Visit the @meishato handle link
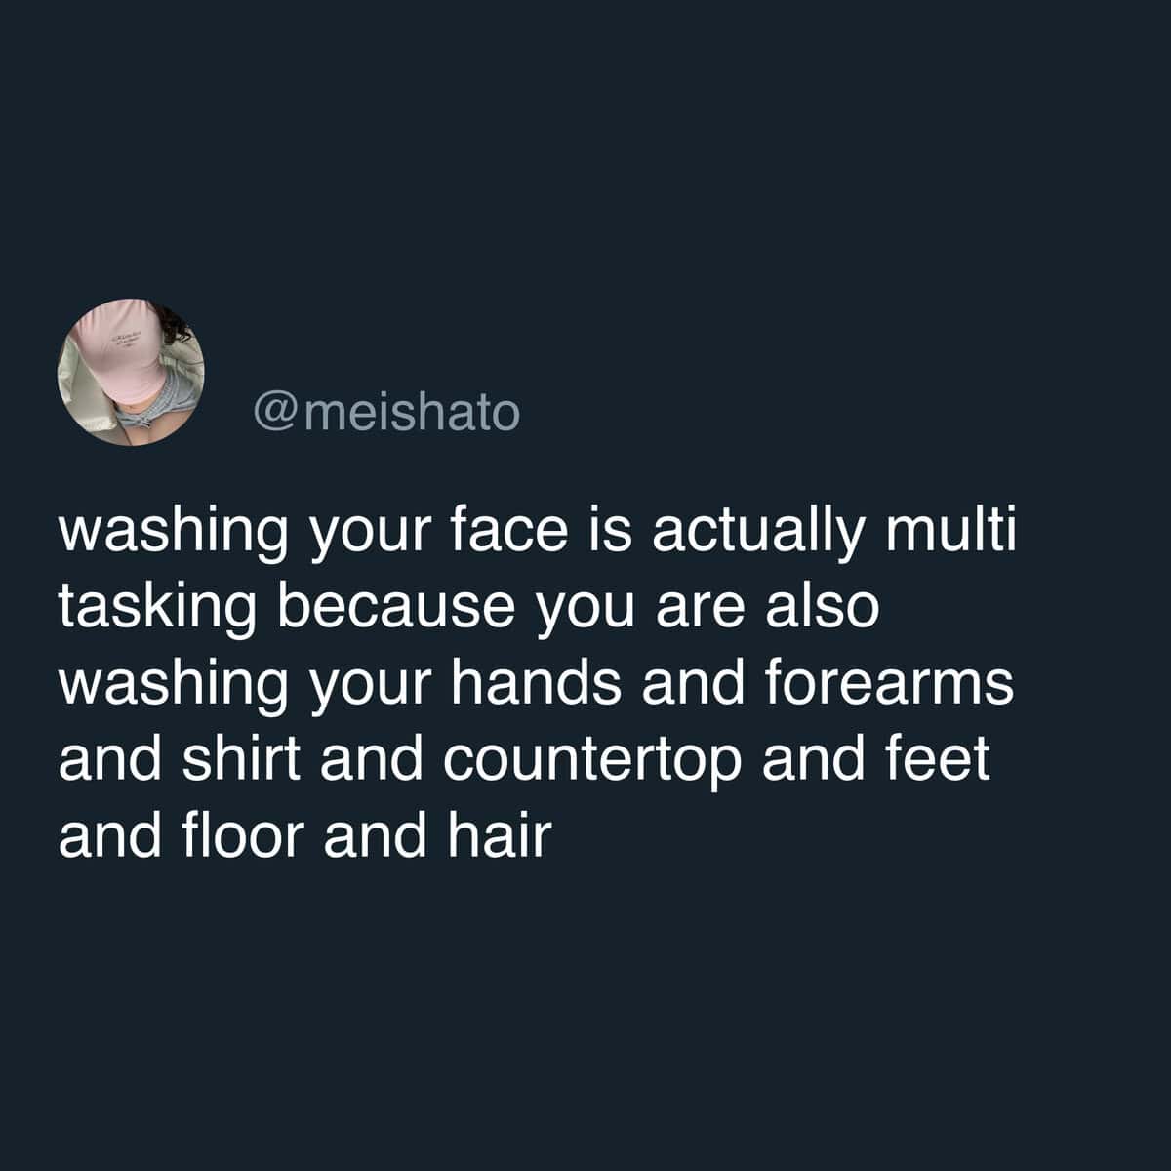The image size is (1171, 1171). click(x=386, y=413)
